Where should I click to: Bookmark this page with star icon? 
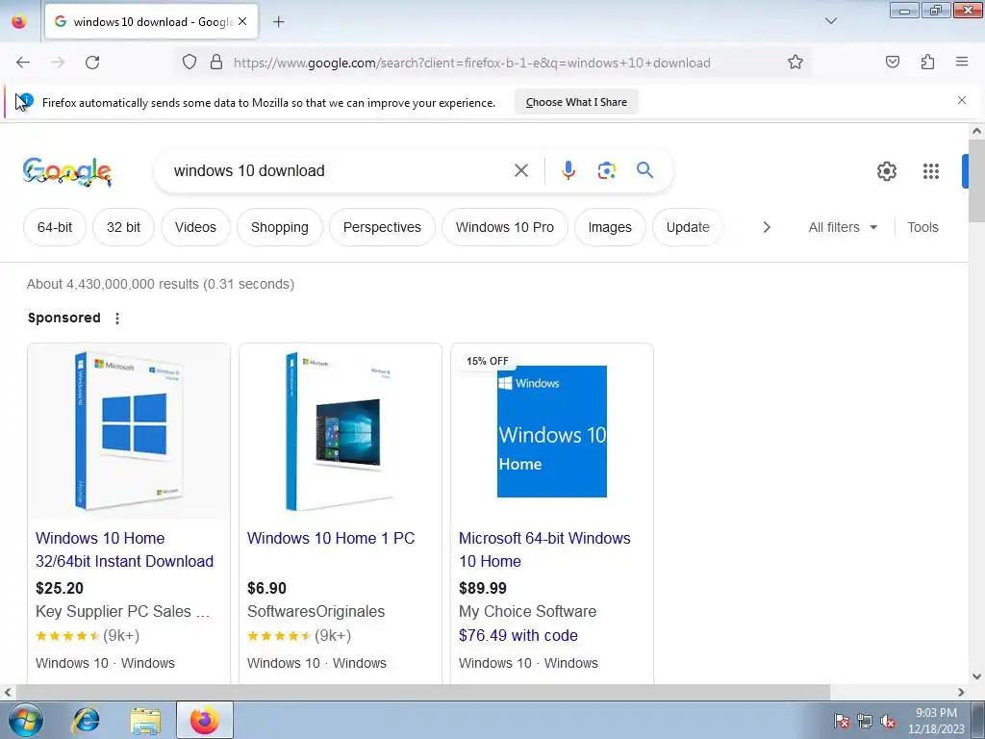point(796,62)
